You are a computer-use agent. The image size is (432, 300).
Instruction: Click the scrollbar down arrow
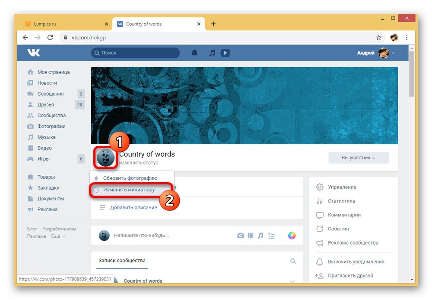click(412, 279)
